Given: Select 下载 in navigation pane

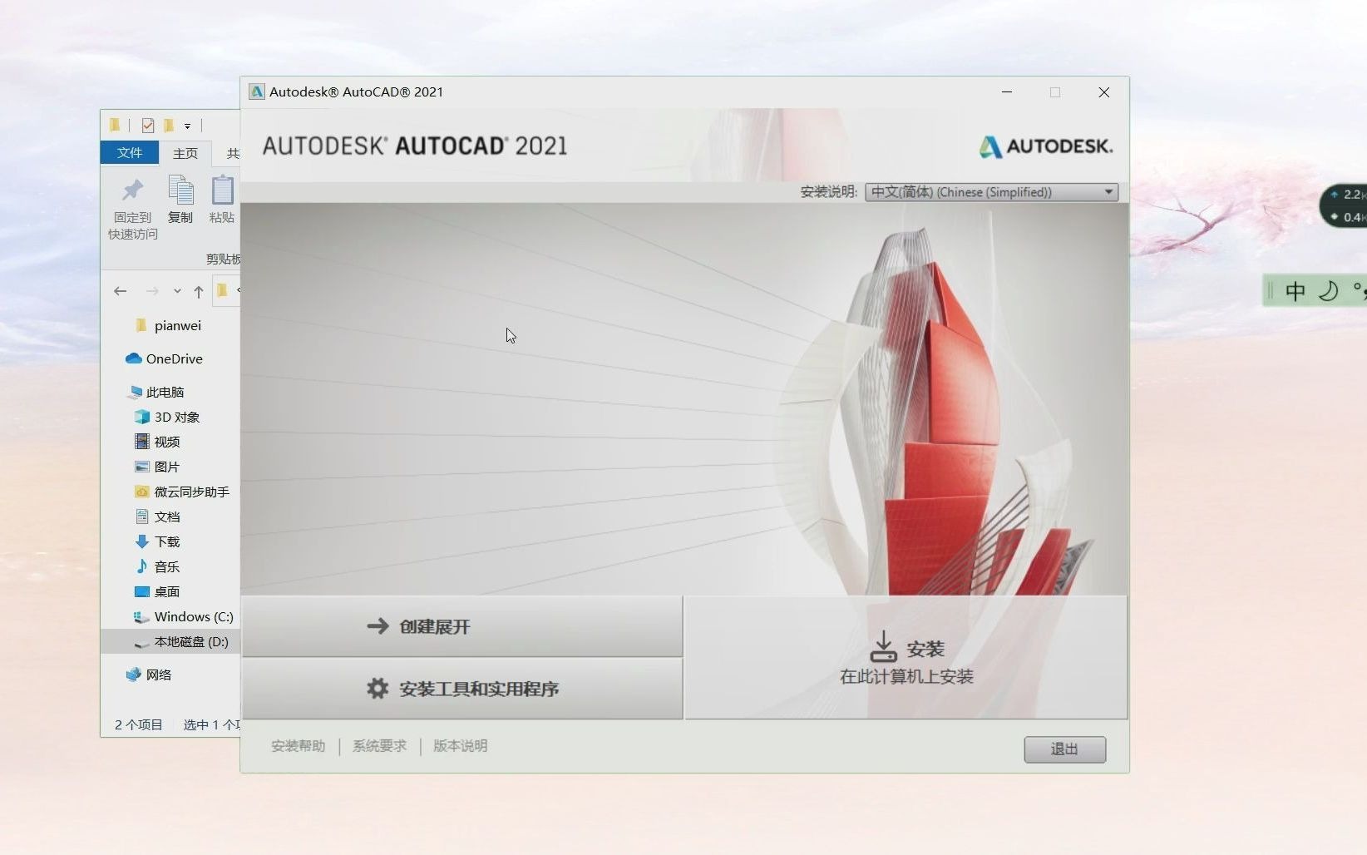Looking at the screenshot, I should pyautogui.click(x=157, y=541).
